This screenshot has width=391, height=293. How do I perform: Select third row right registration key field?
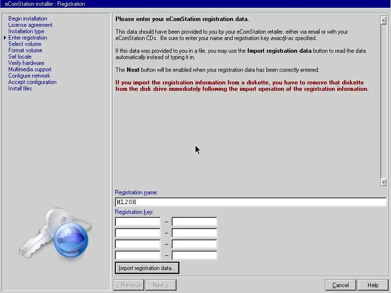[x=195, y=244]
